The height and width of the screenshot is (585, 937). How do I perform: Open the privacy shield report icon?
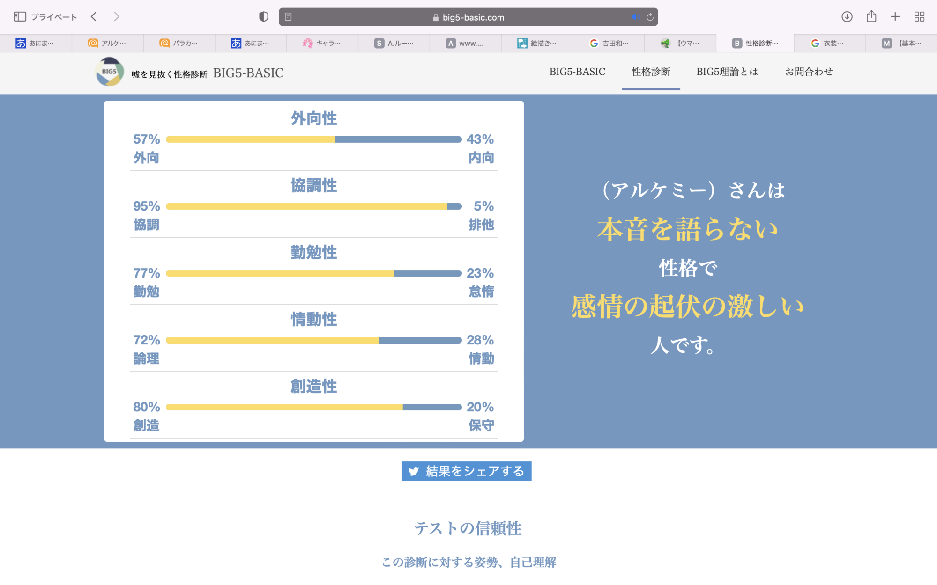tap(264, 17)
